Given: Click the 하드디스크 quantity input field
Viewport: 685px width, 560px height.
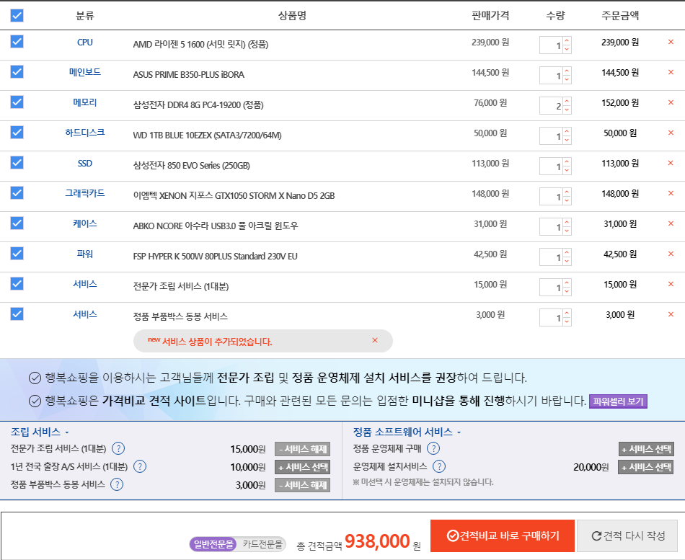Looking at the screenshot, I should point(551,136).
